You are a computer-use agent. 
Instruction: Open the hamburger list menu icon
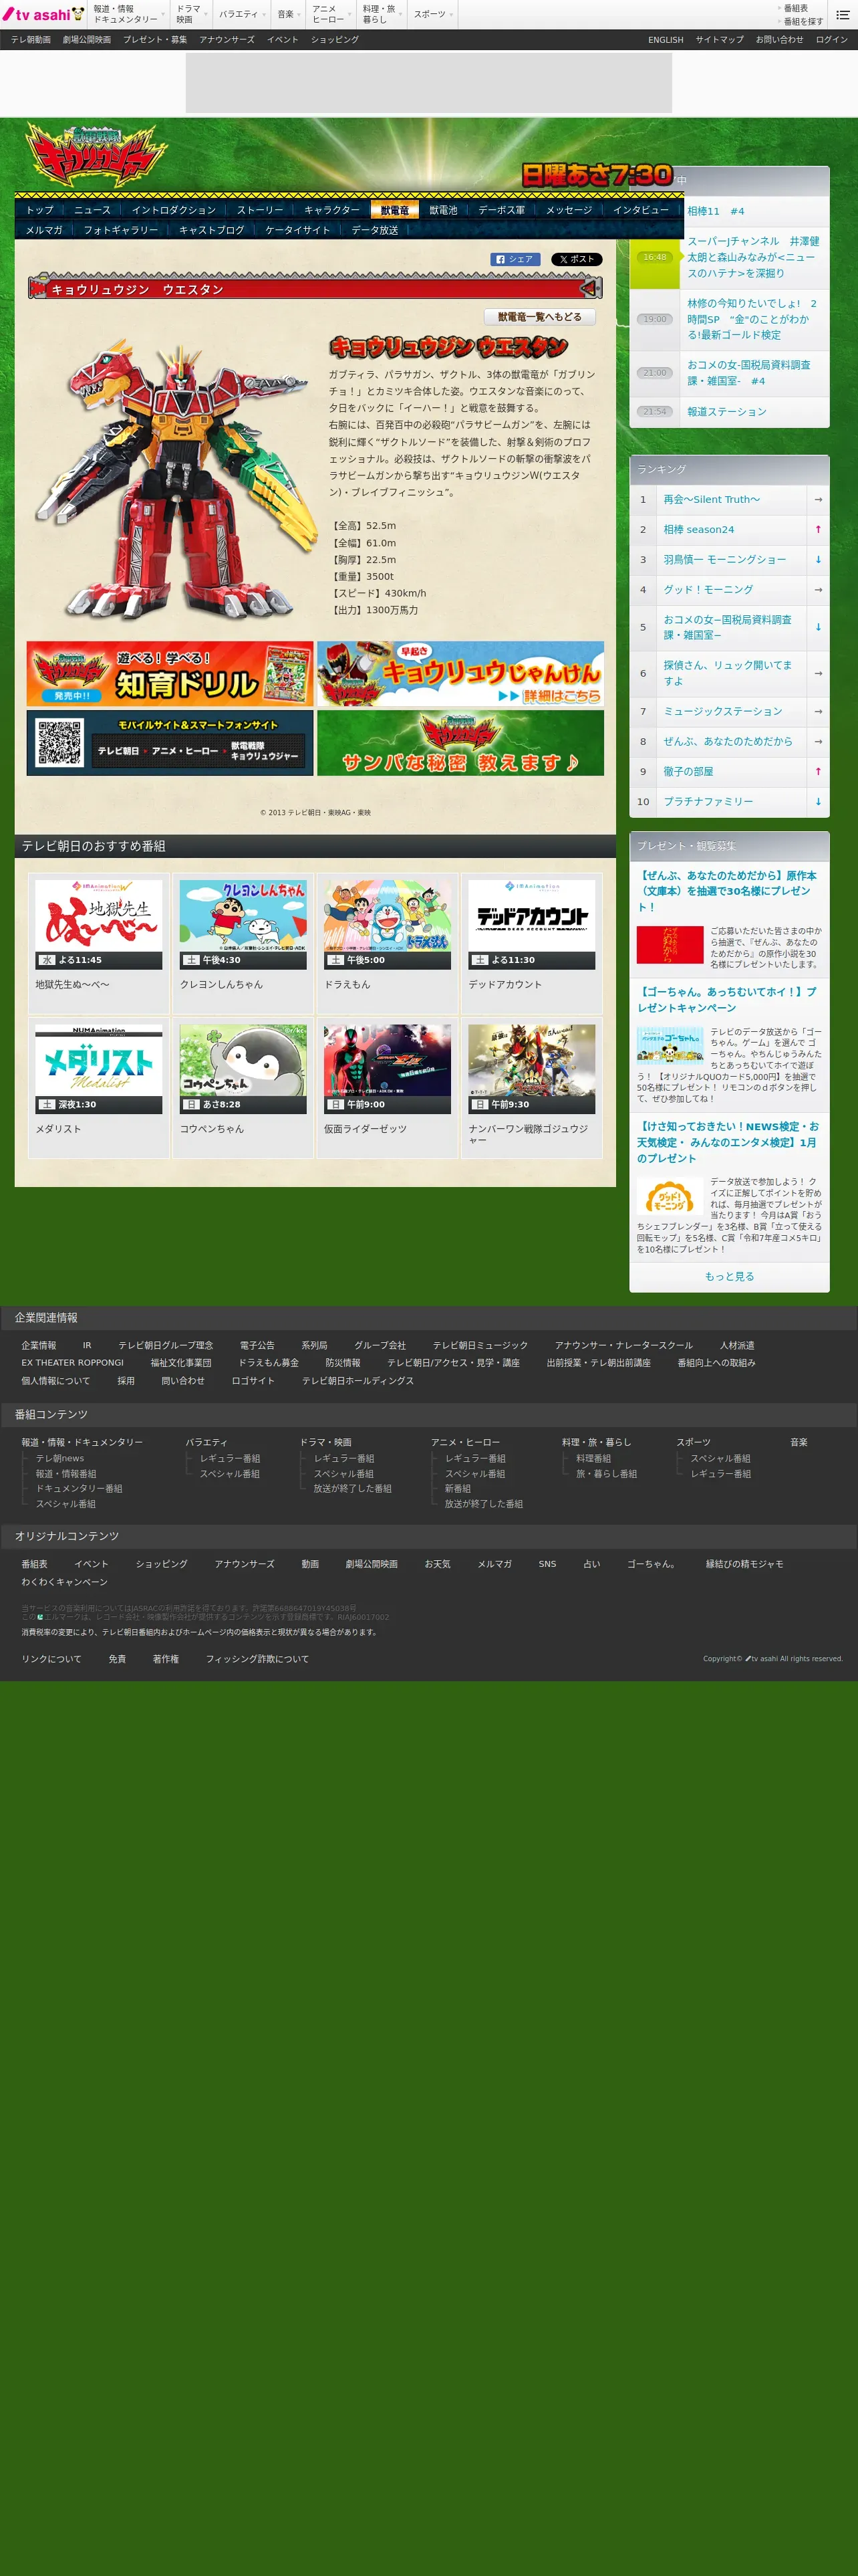(x=842, y=14)
